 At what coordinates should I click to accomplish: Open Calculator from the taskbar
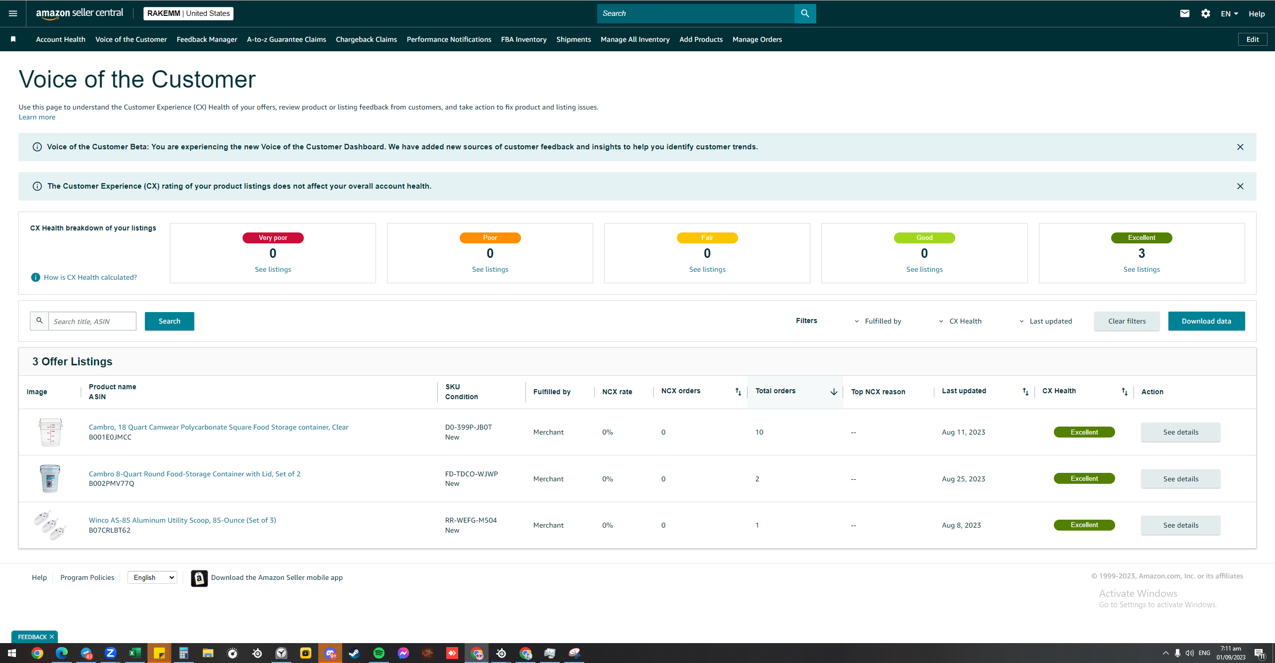(x=183, y=653)
